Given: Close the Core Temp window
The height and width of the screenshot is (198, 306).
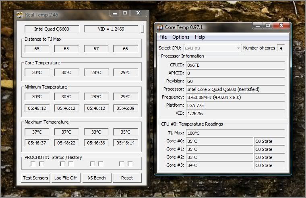Looking at the screenshot, I should 281,25.
